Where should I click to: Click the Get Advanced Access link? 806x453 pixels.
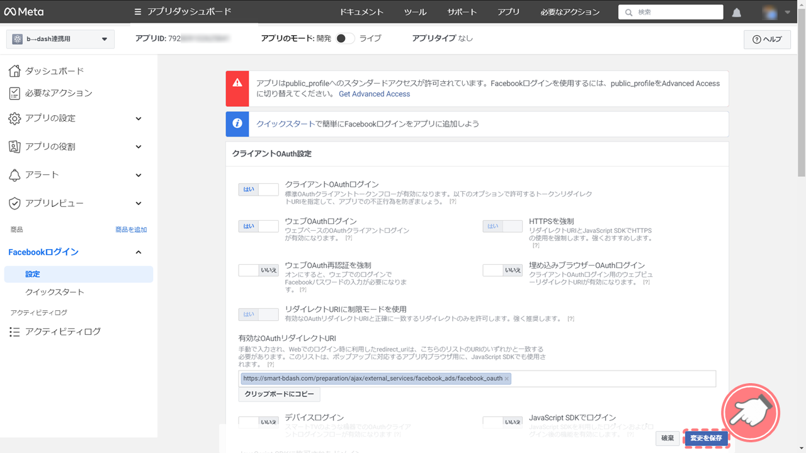coord(374,94)
